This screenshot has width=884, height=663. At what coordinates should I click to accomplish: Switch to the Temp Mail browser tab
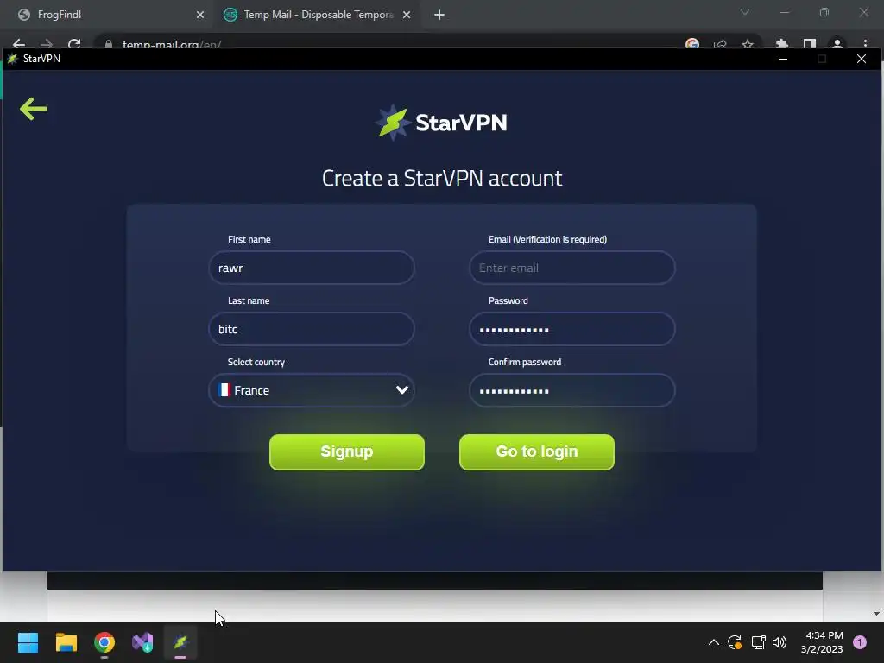pyautogui.click(x=316, y=15)
